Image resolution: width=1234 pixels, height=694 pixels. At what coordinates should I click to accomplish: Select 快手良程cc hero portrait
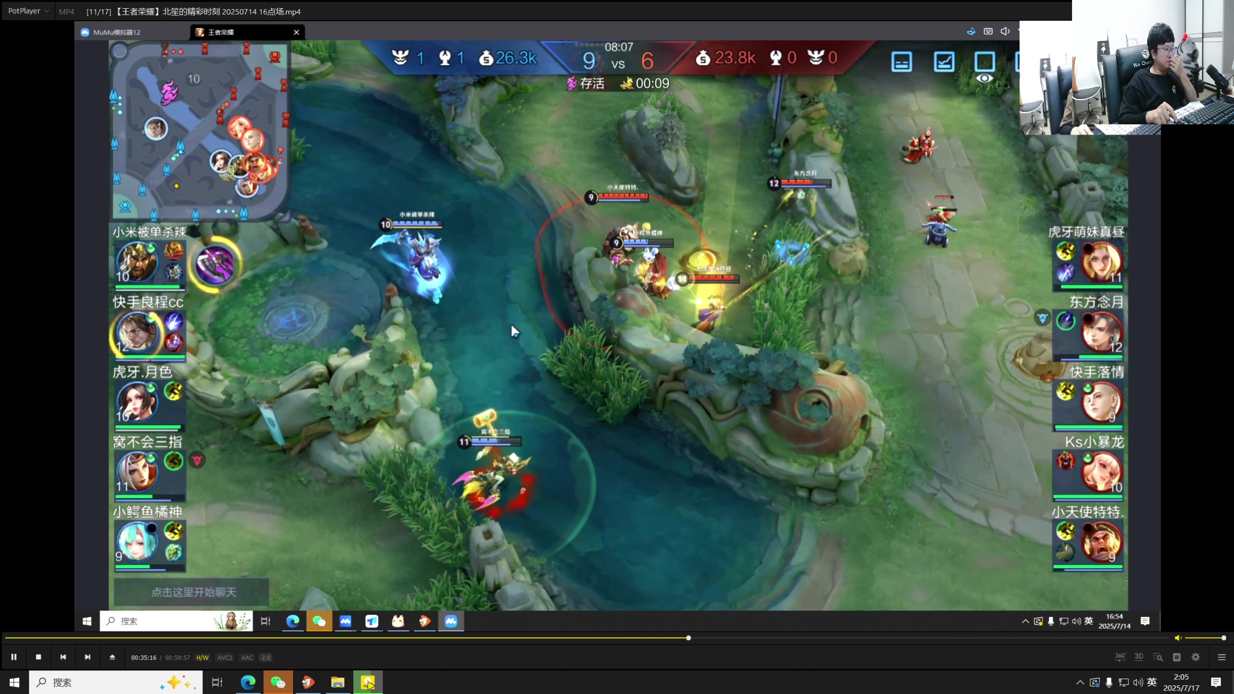coord(137,333)
